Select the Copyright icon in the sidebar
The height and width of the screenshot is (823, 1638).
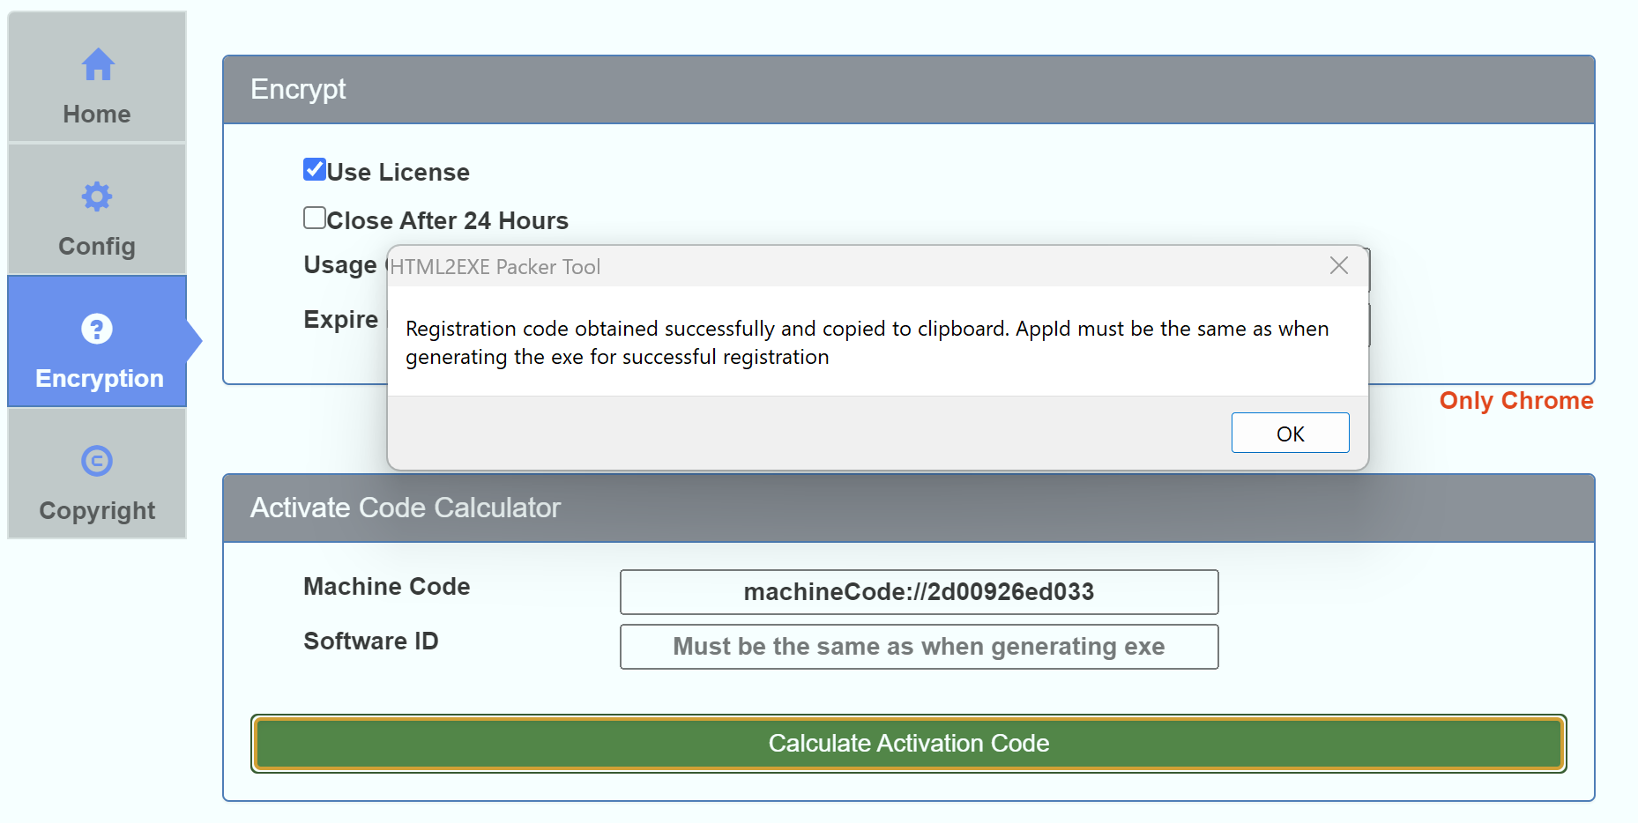[x=96, y=461]
